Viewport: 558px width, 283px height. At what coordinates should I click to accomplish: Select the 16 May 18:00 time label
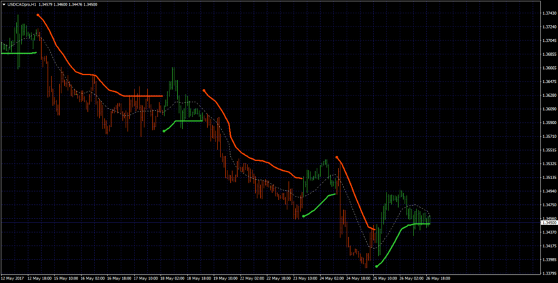point(119,277)
